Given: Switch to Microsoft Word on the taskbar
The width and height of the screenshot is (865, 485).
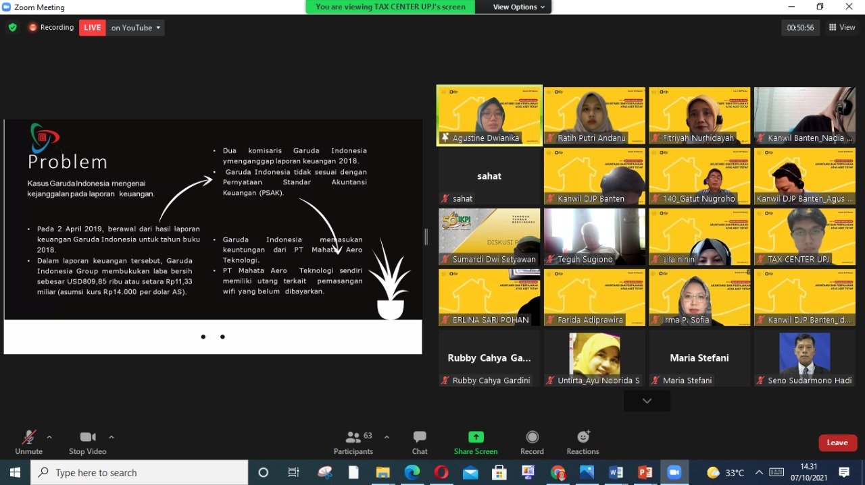Looking at the screenshot, I should point(616,472).
